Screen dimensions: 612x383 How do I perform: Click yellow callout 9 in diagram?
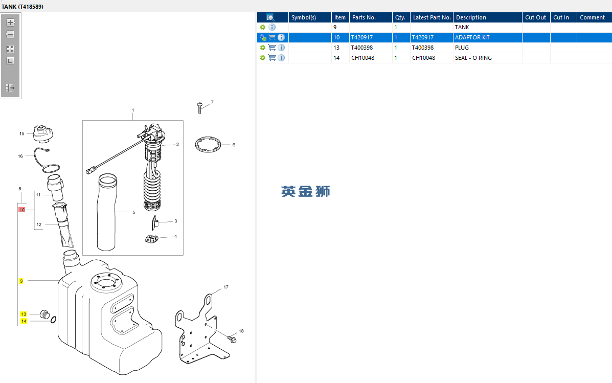point(21,281)
